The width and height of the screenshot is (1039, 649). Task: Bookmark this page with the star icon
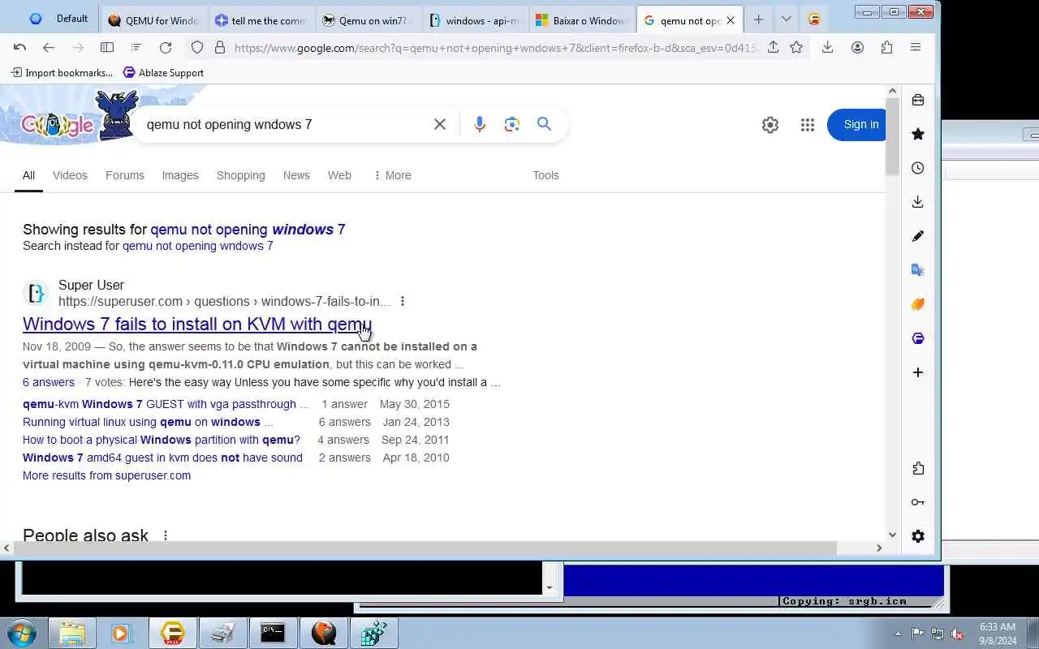tap(796, 48)
